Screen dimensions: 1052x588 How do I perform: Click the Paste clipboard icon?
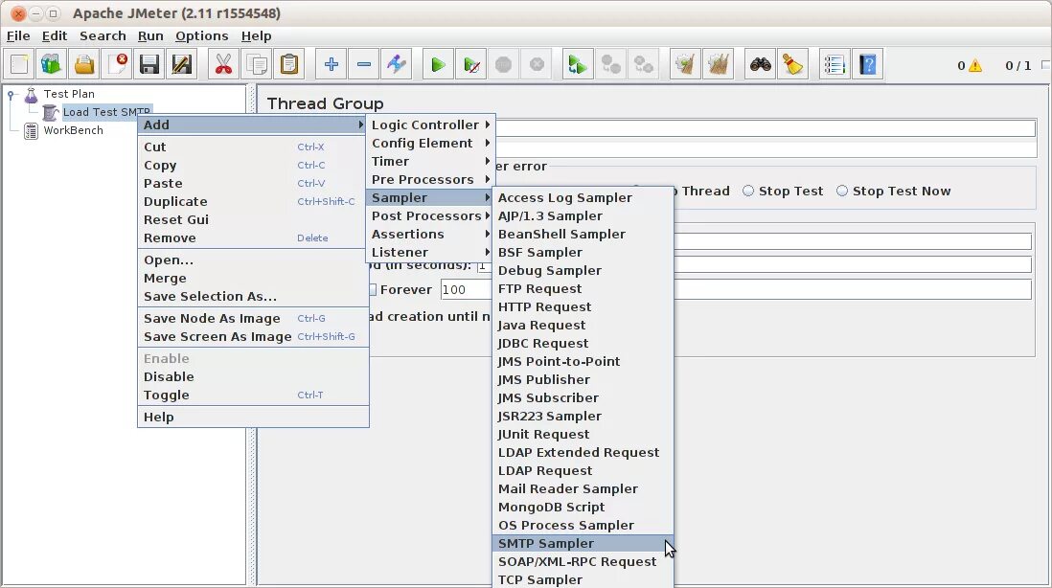tap(289, 65)
